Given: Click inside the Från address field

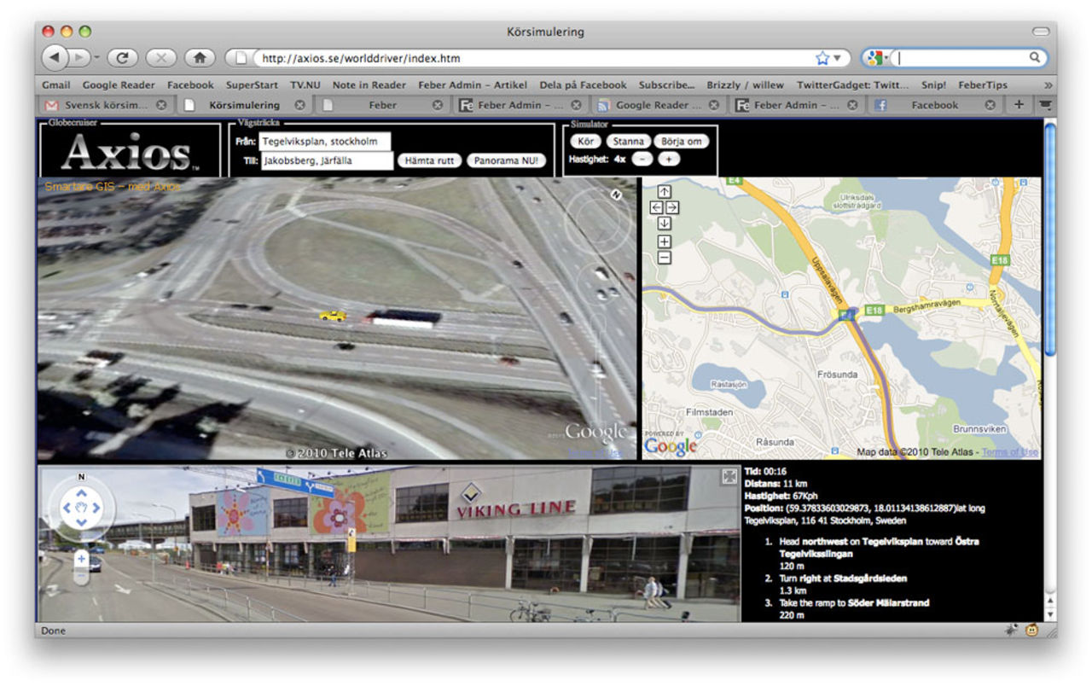Looking at the screenshot, I should (x=324, y=141).
